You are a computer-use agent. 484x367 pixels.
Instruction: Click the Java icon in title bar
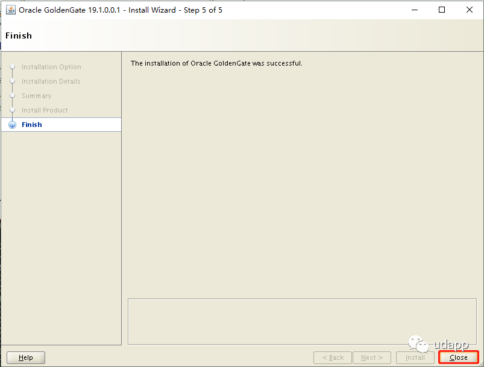click(x=11, y=10)
